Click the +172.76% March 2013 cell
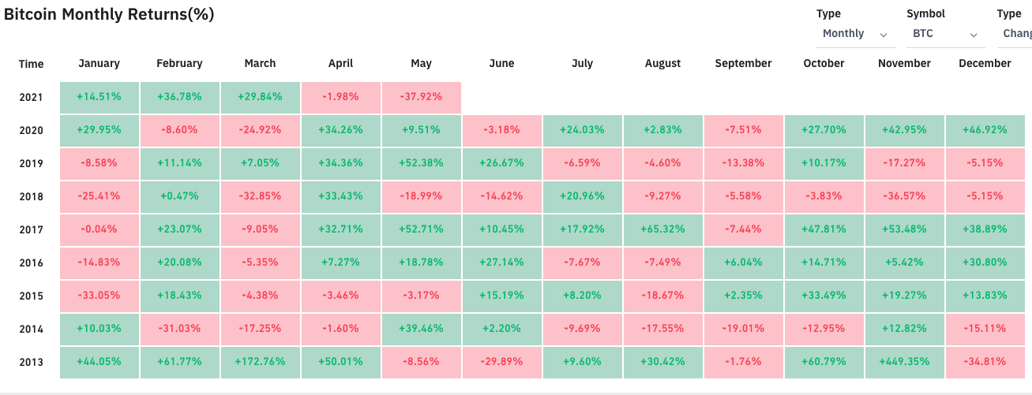Image resolution: width=1032 pixels, height=395 pixels. pos(260,362)
